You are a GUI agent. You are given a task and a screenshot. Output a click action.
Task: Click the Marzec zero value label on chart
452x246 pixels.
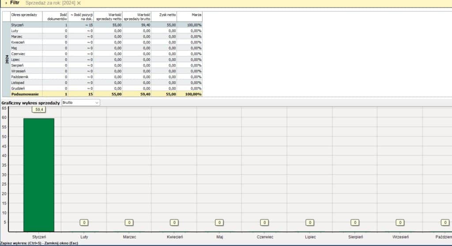pyautogui.click(x=129, y=223)
